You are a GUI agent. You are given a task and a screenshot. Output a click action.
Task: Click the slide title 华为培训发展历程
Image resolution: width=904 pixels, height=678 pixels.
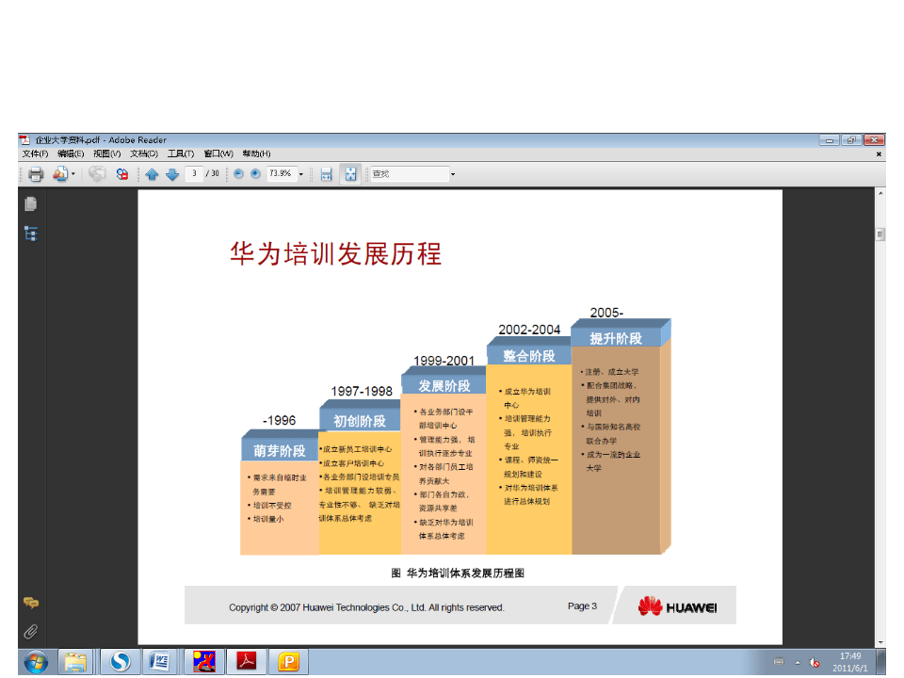tap(336, 253)
